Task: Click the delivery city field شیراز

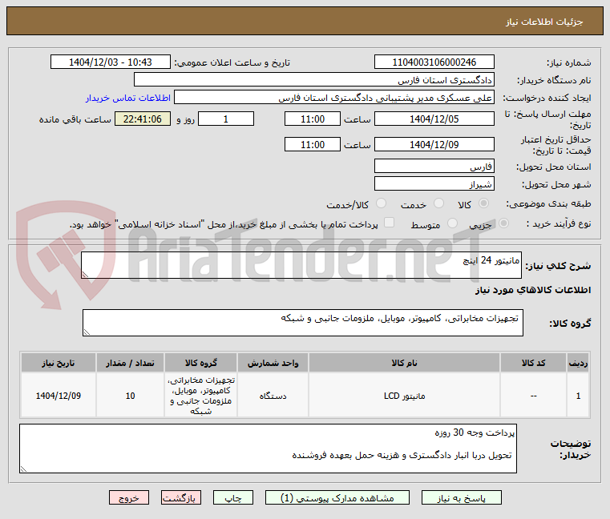Action: (x=434, y=183)
